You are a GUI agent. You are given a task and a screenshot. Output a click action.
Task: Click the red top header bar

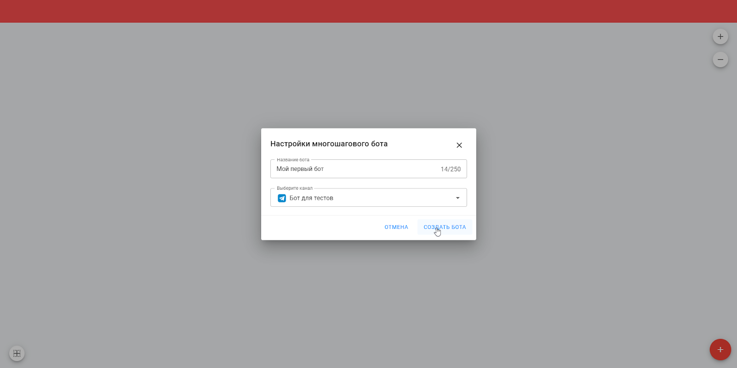(x=368, y=11)
